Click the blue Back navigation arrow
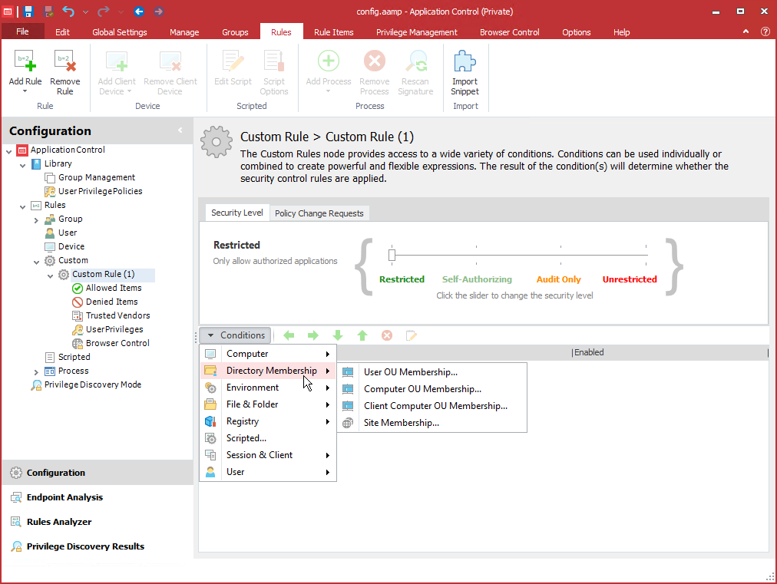 pyautogui.click(x=139, y=12)
